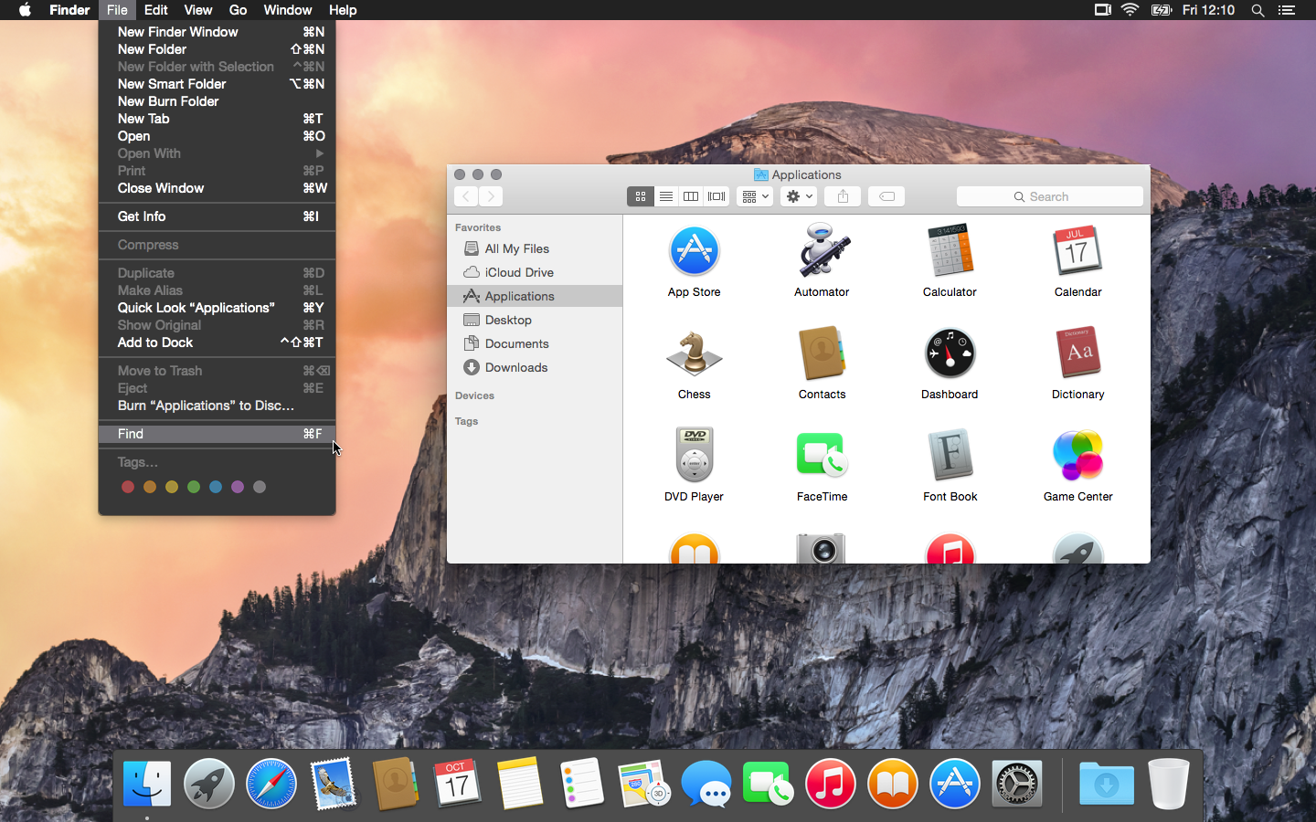Viewport: 1316px width, 822px height.
Task: Click the Finder Search field
Action: pyautogui.click(x=1049, y=196)
